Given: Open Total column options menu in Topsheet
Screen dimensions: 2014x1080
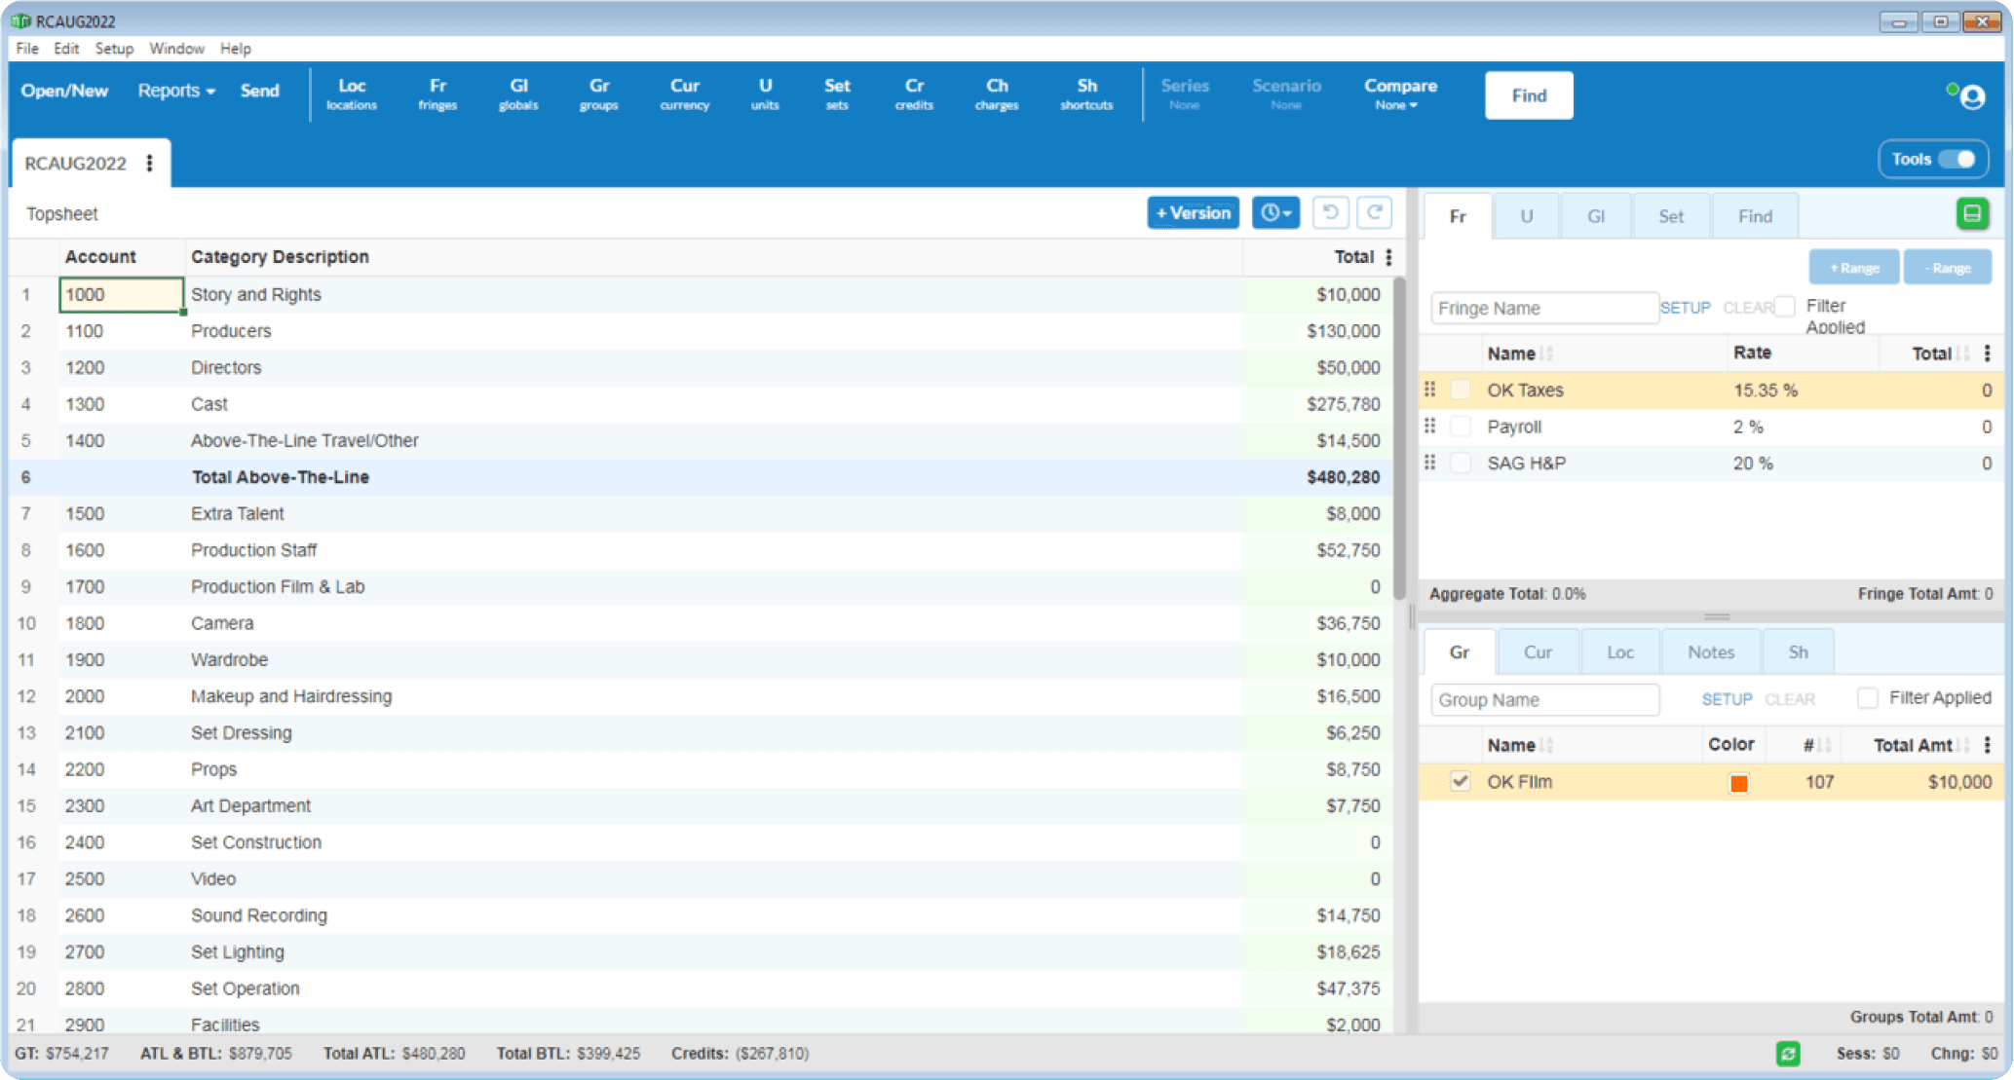Looking at the screenshot, I should 1388,257.
